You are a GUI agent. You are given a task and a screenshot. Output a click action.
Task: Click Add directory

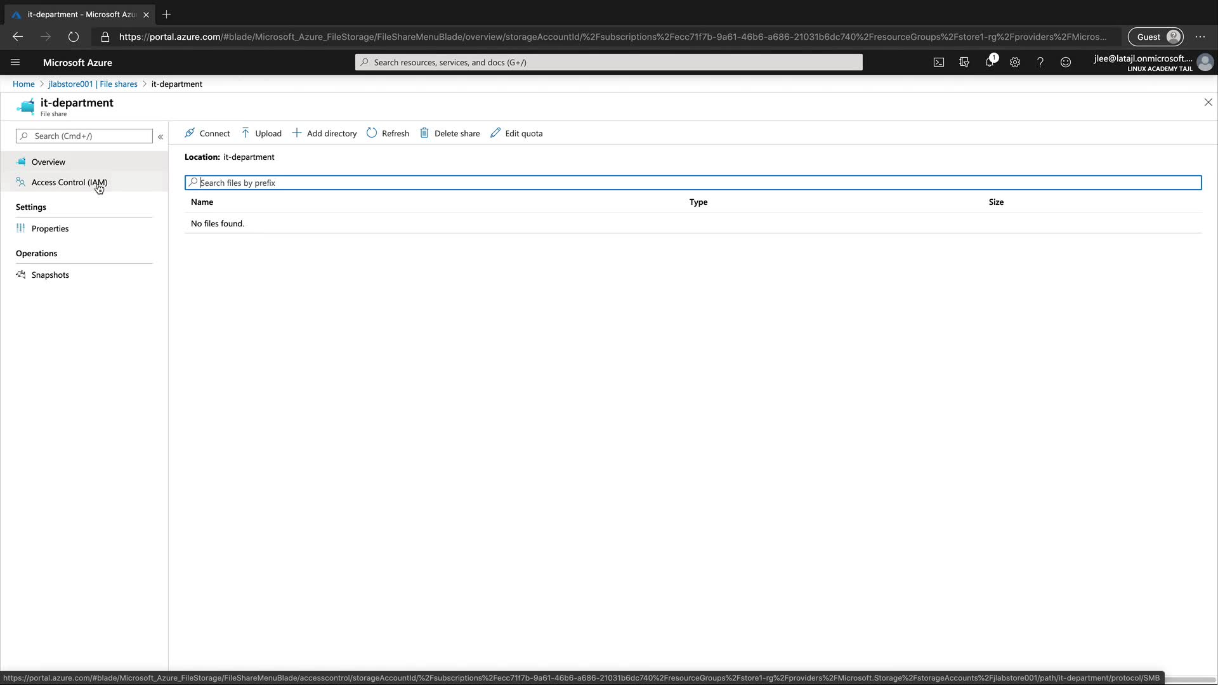coord(324,133)
